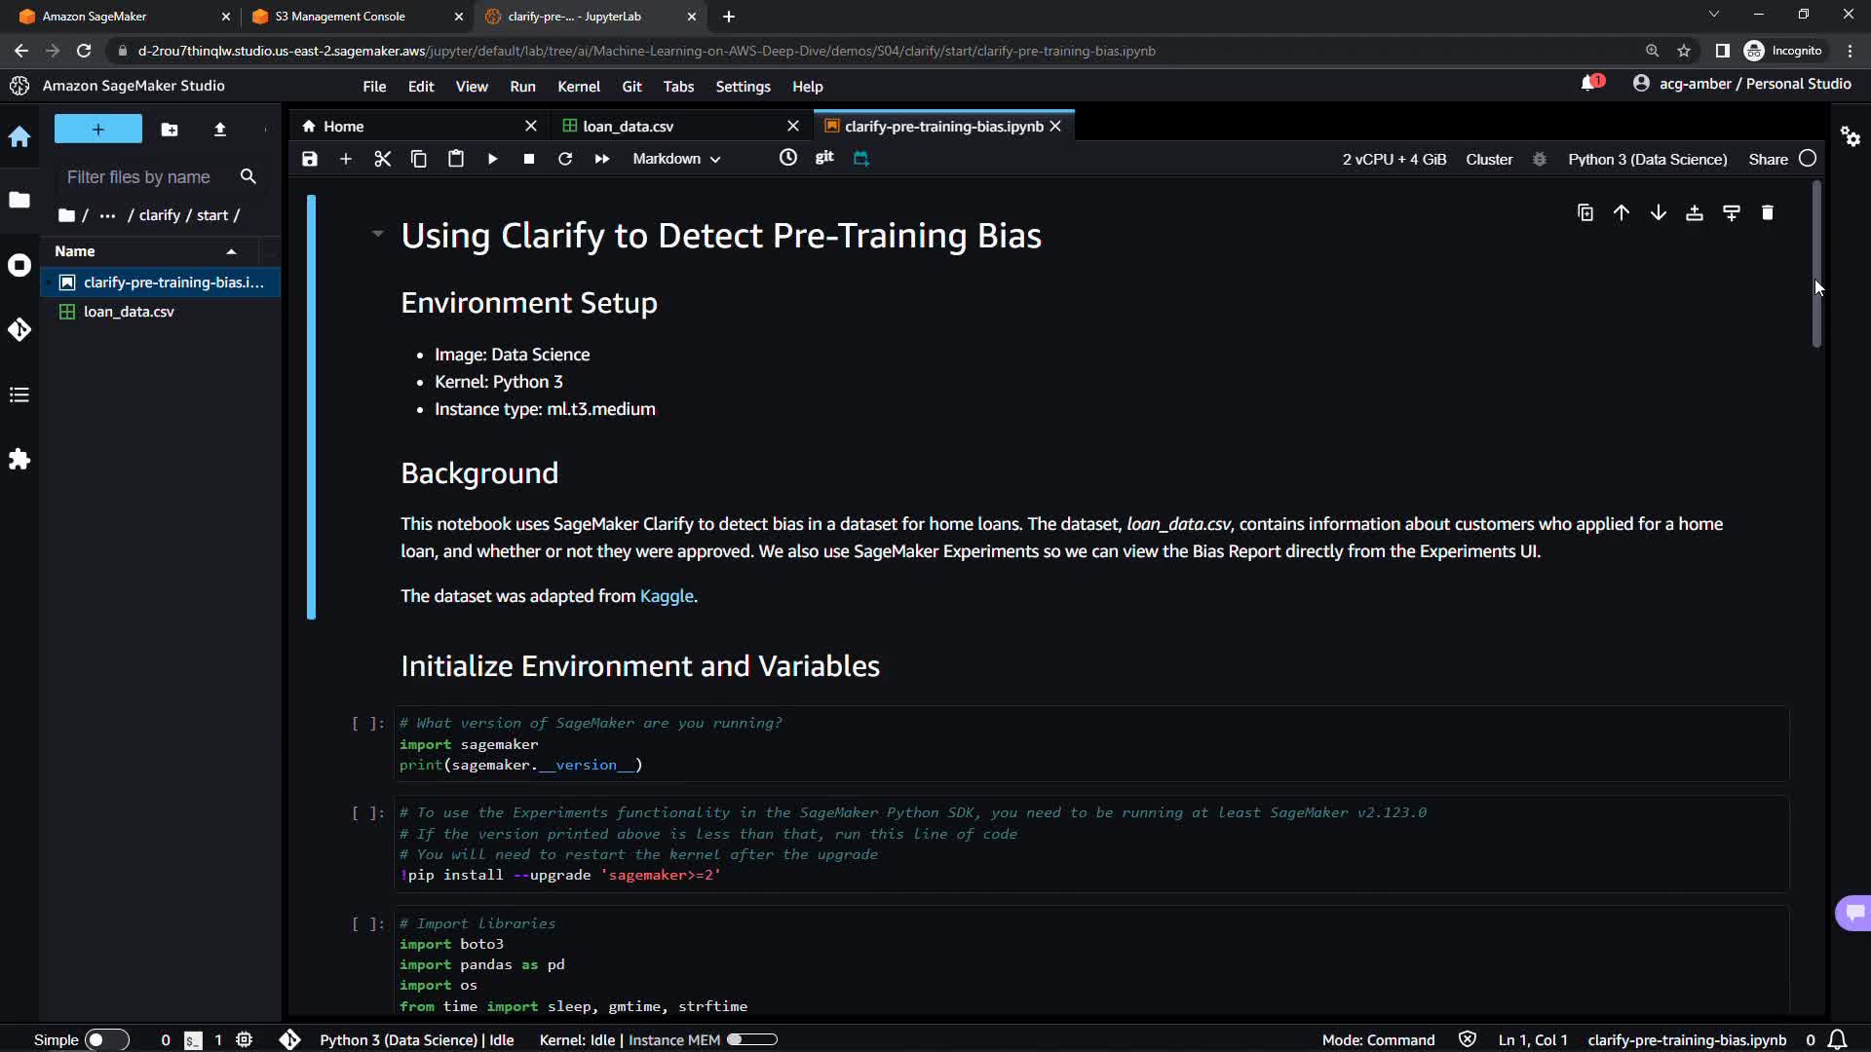Delete the current cell with trash icon
Screen dimensions: 1871x1052
pyautogui.click(x=1767, y=213)
